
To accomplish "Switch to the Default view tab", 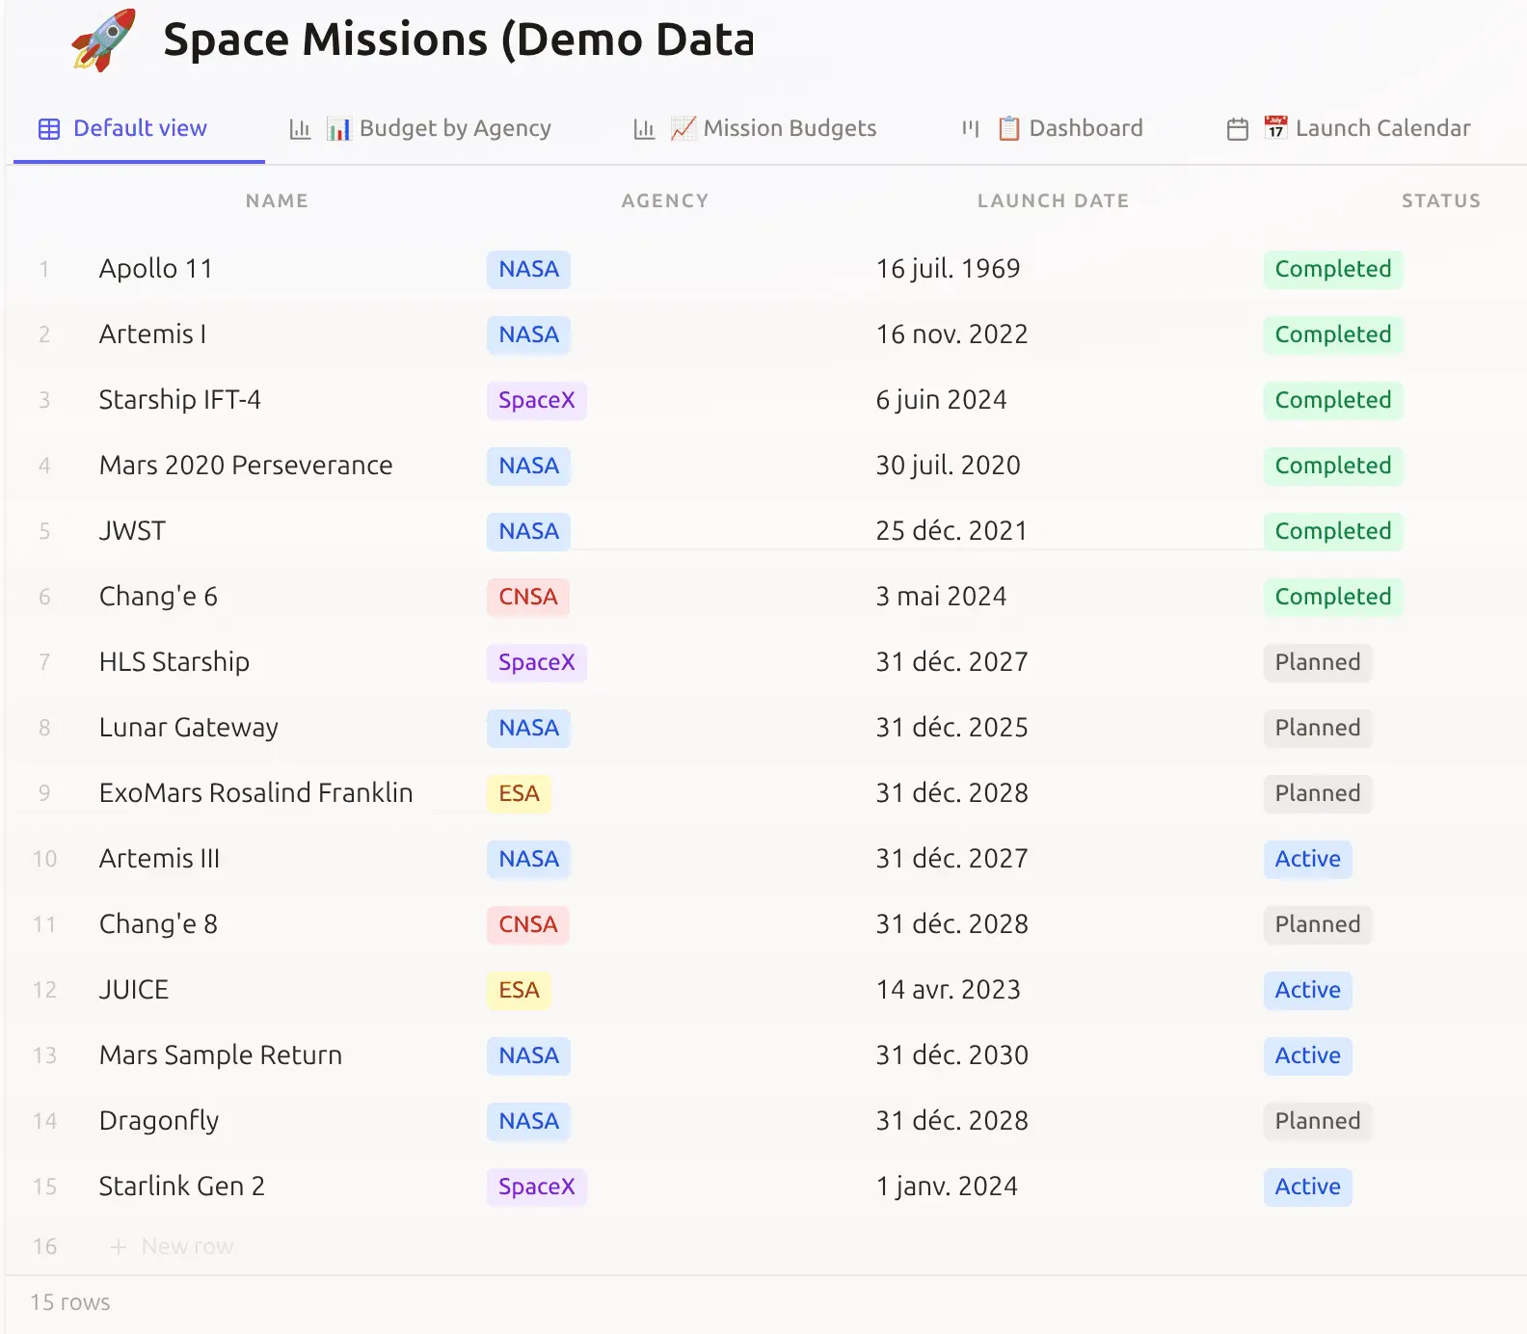I will (140, 128).
